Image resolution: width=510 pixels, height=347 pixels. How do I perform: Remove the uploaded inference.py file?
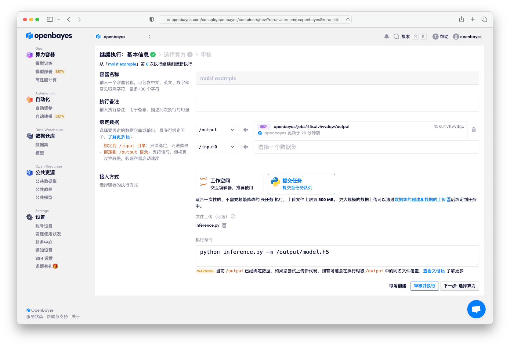[x=224, y=225]
